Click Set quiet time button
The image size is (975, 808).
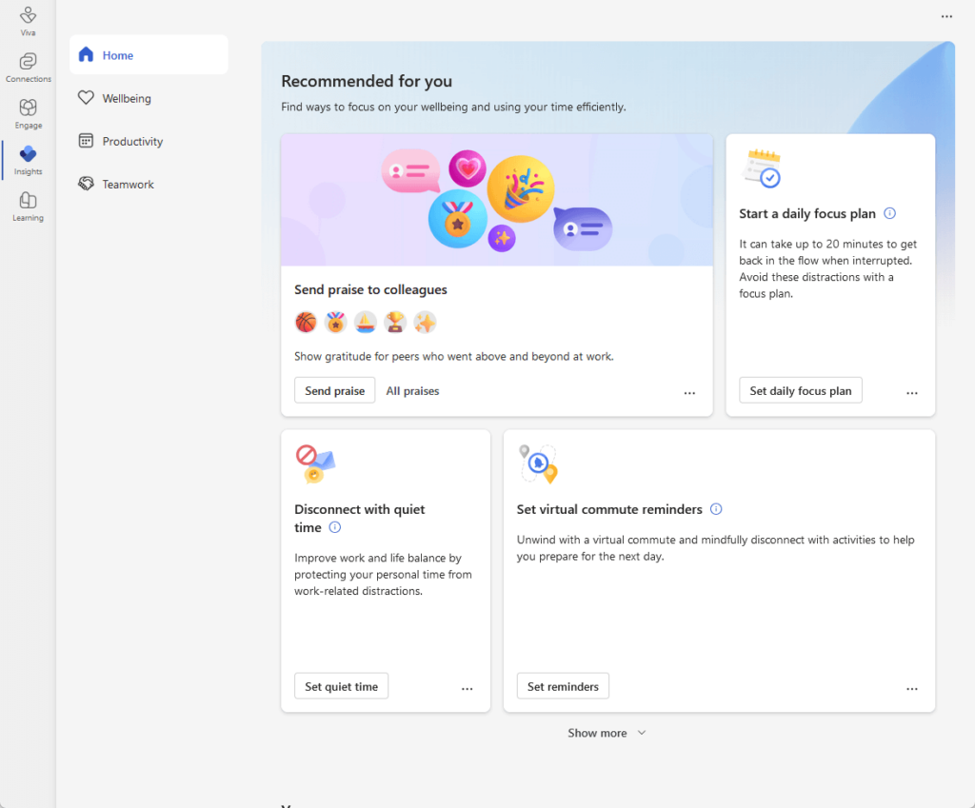click(342, 686)
